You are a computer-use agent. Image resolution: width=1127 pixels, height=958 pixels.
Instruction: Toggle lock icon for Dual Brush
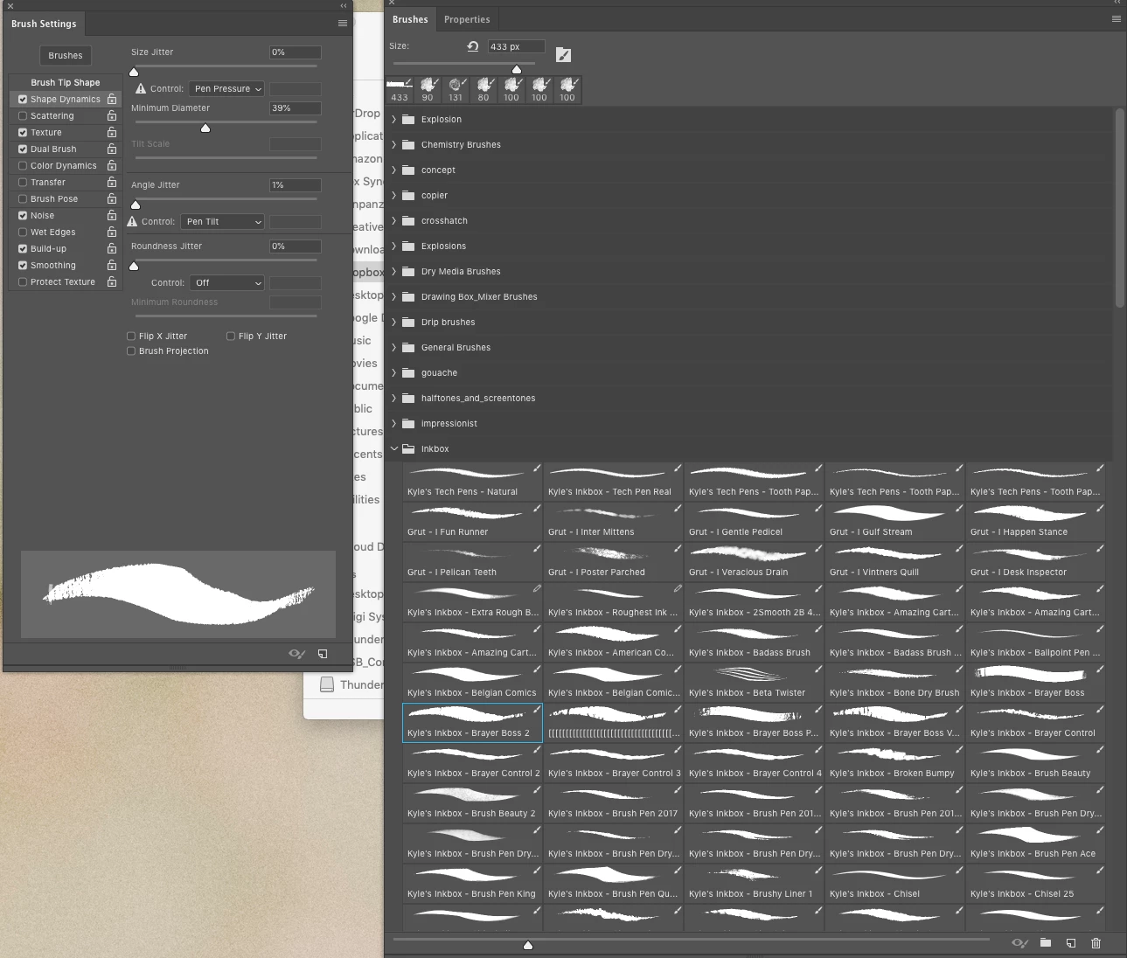coord(112,149)
